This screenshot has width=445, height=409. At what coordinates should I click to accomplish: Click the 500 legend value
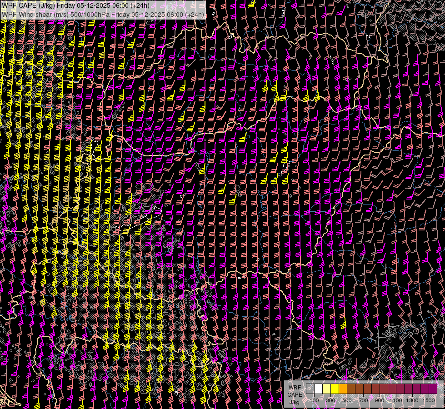click(347, 400)
